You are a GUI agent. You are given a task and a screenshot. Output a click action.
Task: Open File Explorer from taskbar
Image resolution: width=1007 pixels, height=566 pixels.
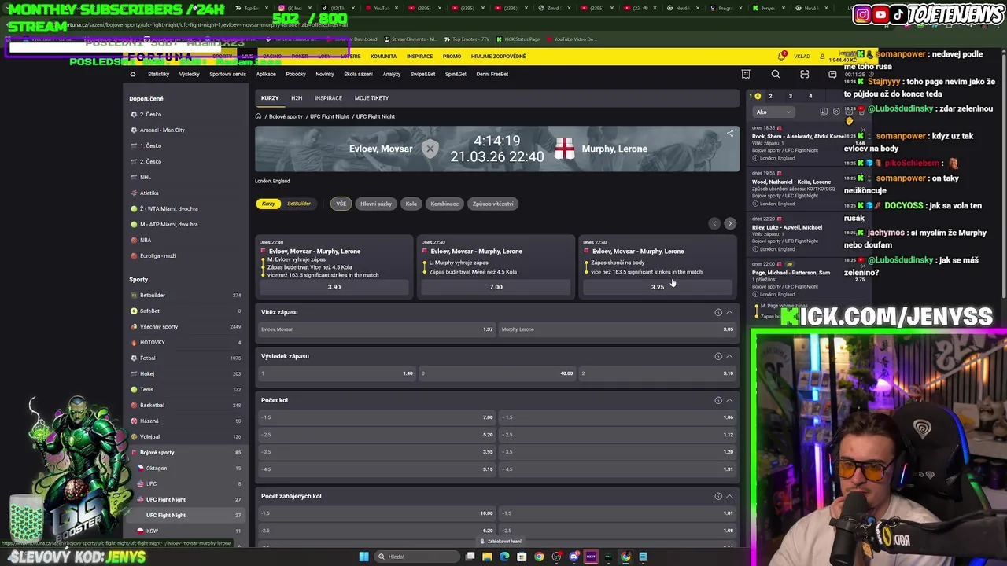(487, 557)
